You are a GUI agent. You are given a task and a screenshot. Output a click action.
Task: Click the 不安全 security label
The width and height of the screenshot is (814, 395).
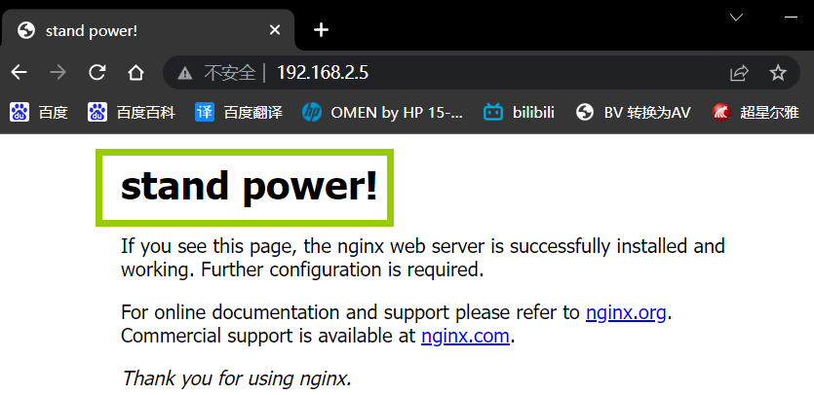tap(230, 73)
